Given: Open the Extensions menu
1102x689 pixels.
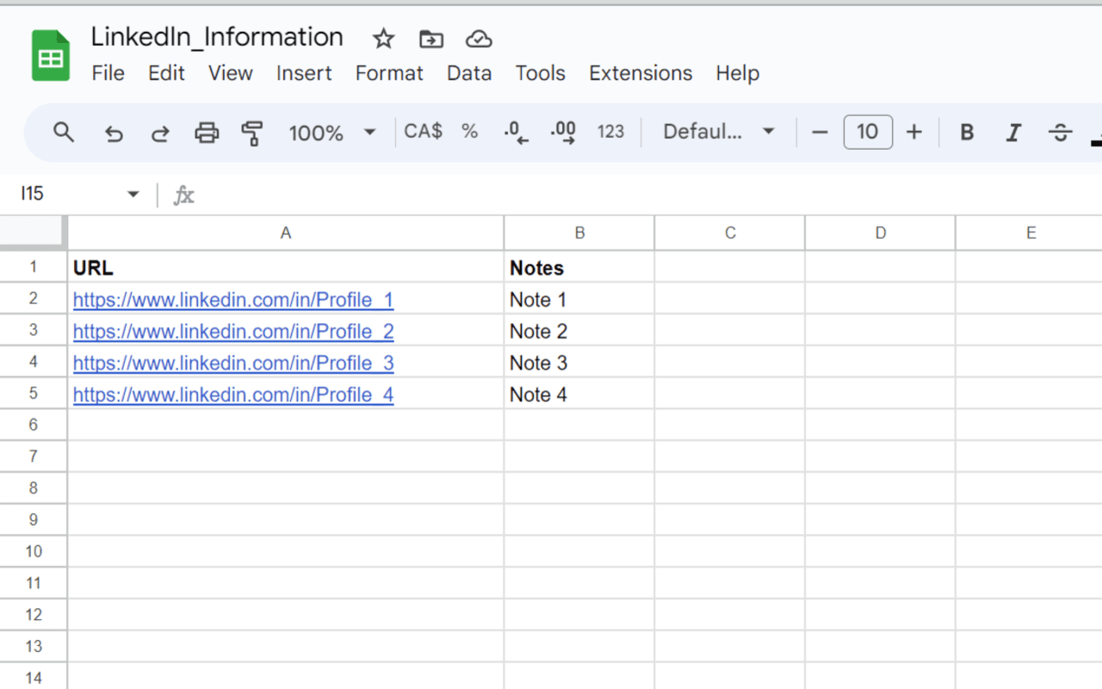Looking at the screenshot, I should click(641, 73).
